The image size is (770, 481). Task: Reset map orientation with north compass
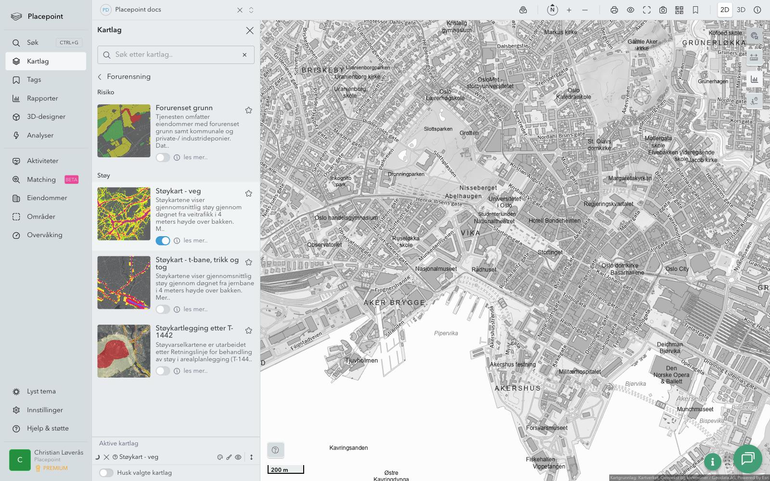coord(552,10)
